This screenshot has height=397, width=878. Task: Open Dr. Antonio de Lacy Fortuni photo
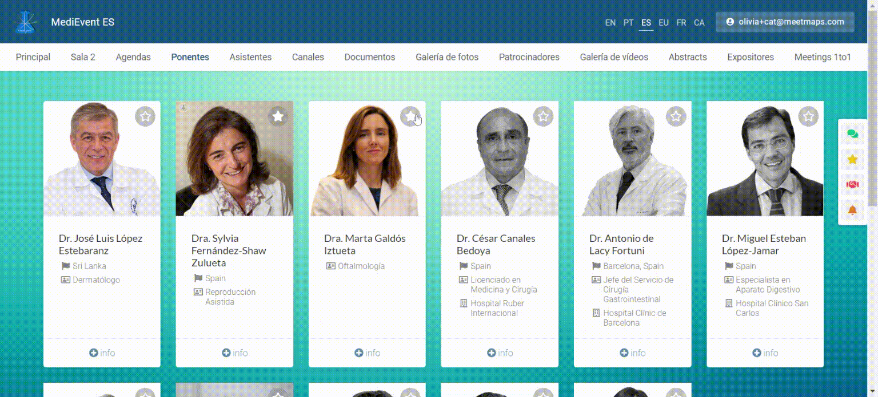coord(632,159)
